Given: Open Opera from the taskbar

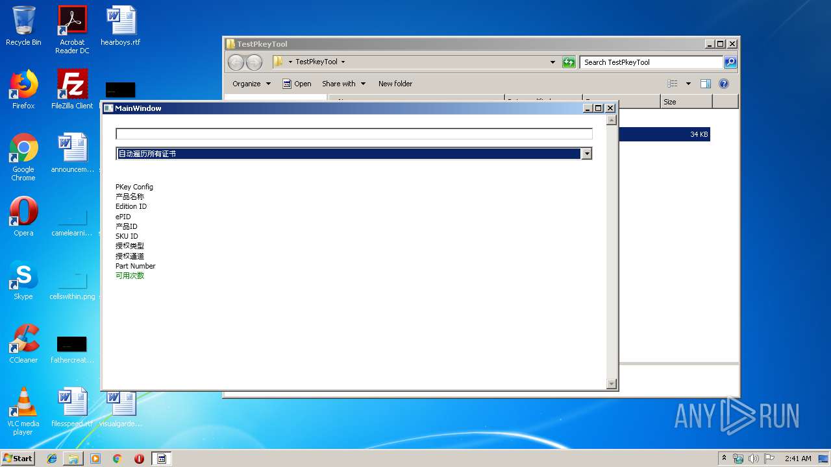Looking at the screenshot, I should tap(139, 459).
